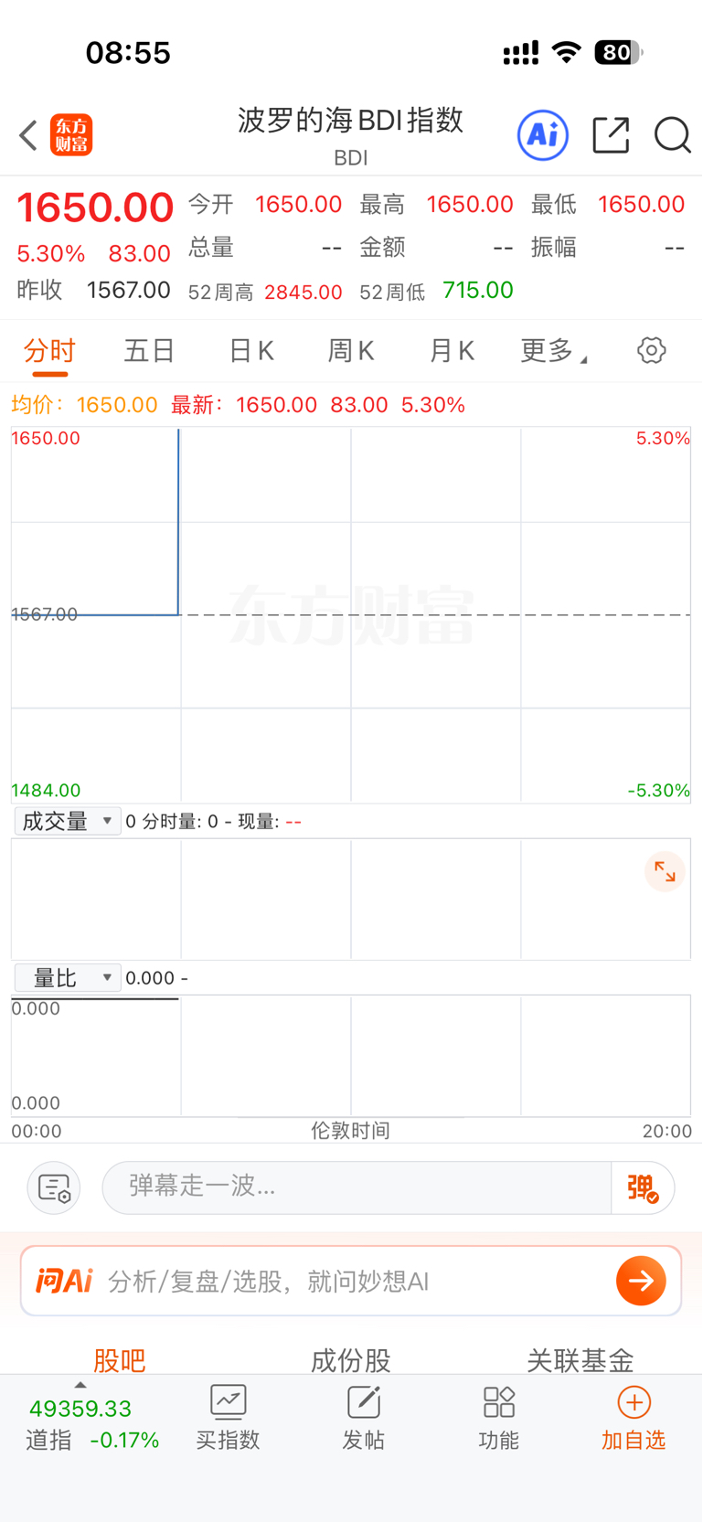Screen dimensions: 703x1522
Task: Tap the 弹幕走一波 input field
Action: tap(357, 1187)
